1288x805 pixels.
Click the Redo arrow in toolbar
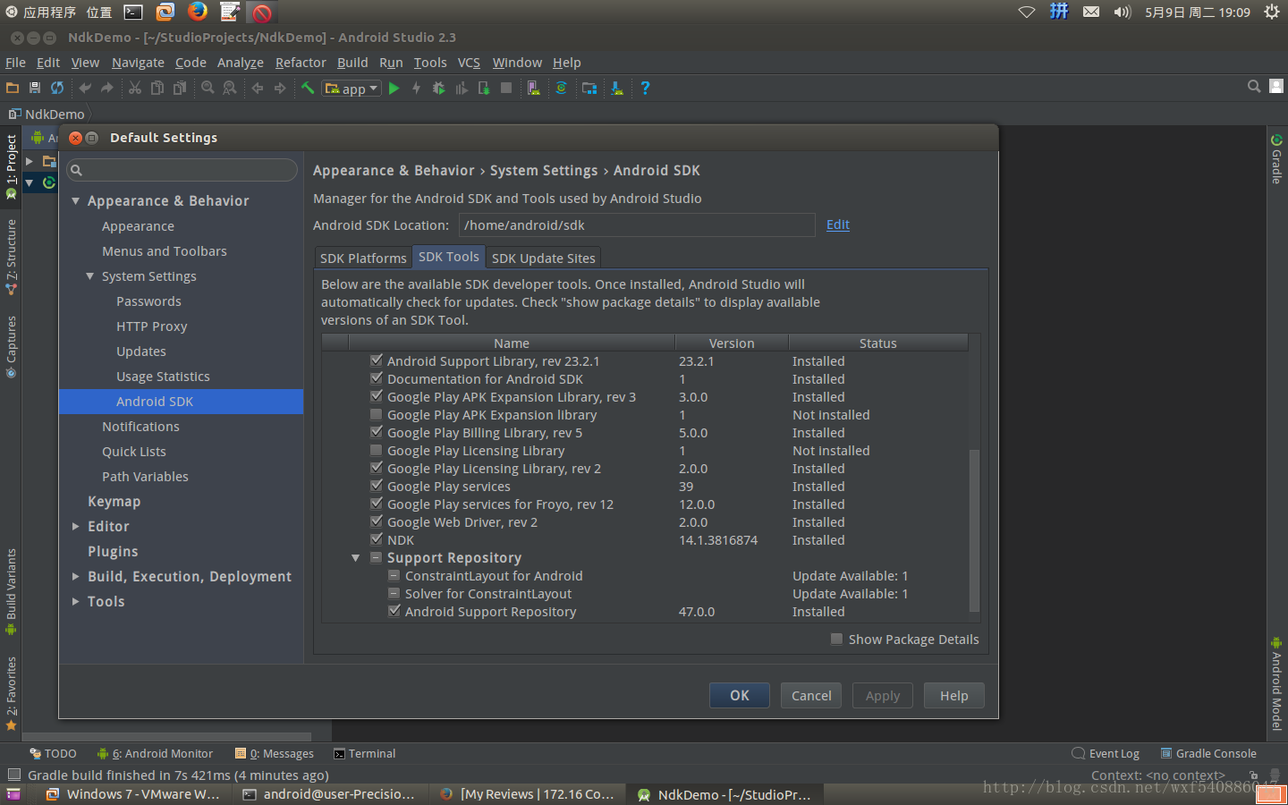pyautogui.click(x=107, y=88)
